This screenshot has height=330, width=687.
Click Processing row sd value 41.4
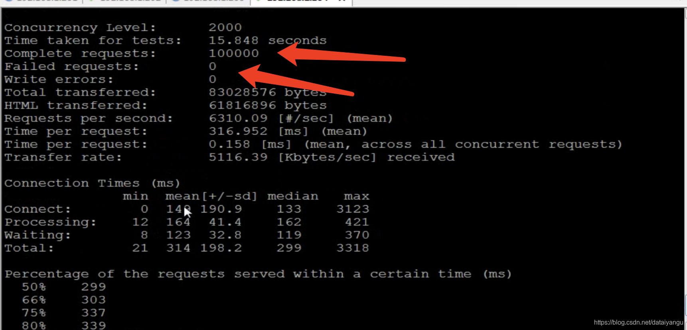tap(225, 222)
